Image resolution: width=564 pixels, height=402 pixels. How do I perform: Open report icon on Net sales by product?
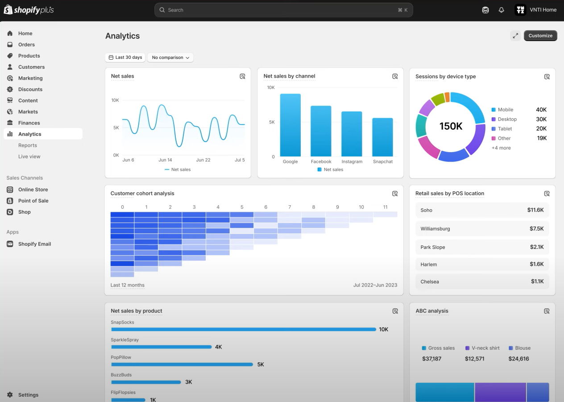coord(395,311)
